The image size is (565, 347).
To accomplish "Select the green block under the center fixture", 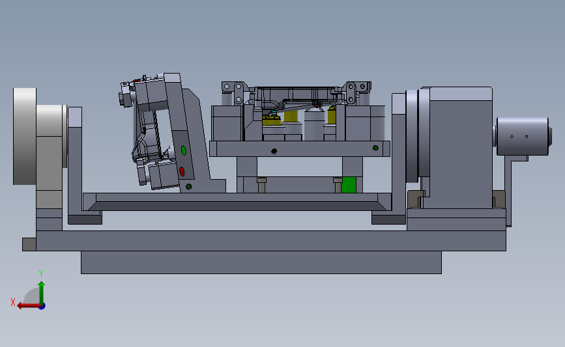I will tap(349, 185).
